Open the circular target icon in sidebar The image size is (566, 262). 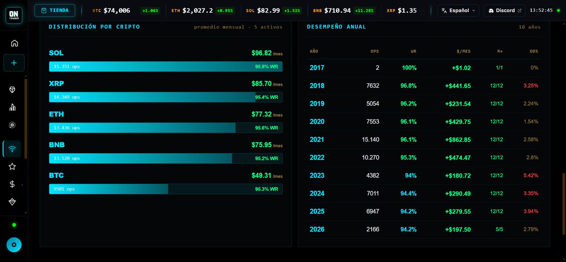click(13, 125)
